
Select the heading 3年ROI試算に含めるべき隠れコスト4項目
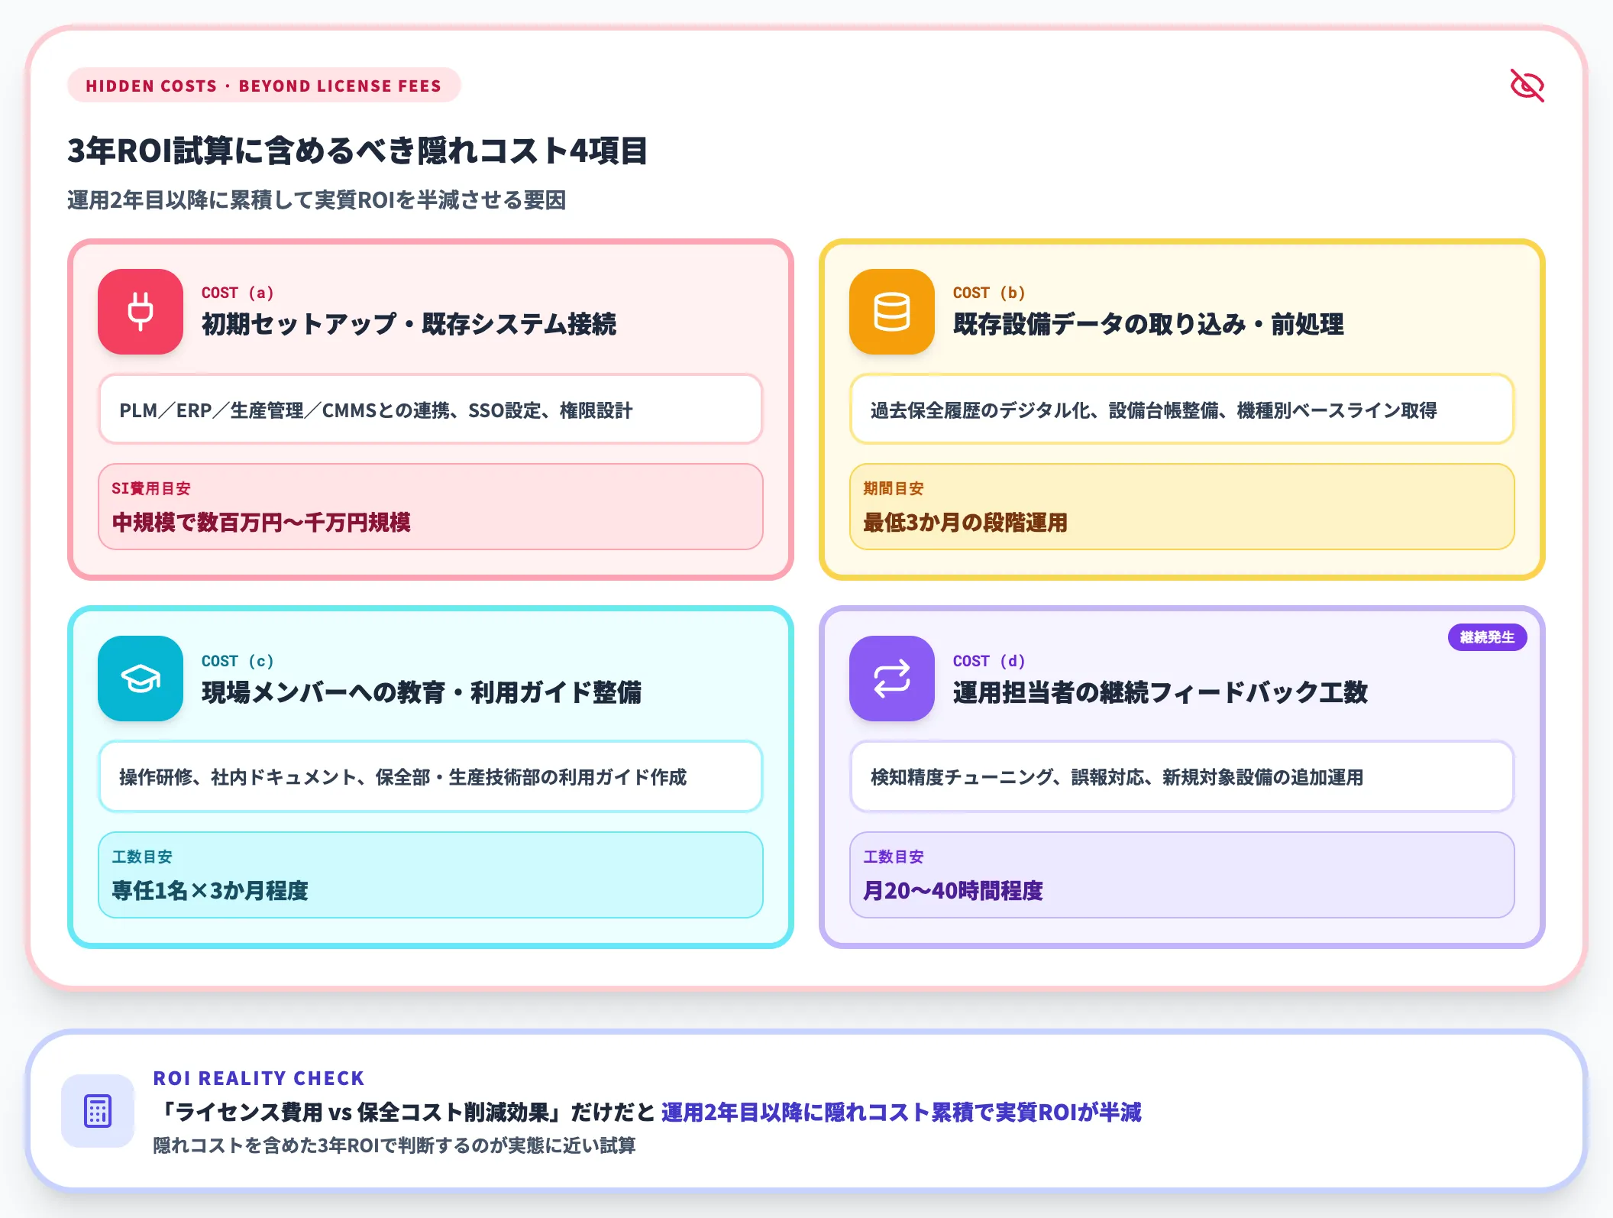357,151
